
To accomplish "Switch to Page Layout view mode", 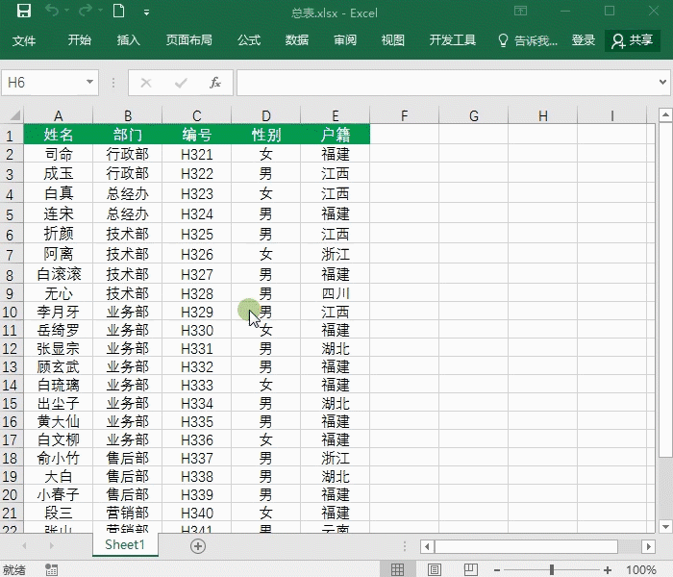I will [x=434, y=570].
